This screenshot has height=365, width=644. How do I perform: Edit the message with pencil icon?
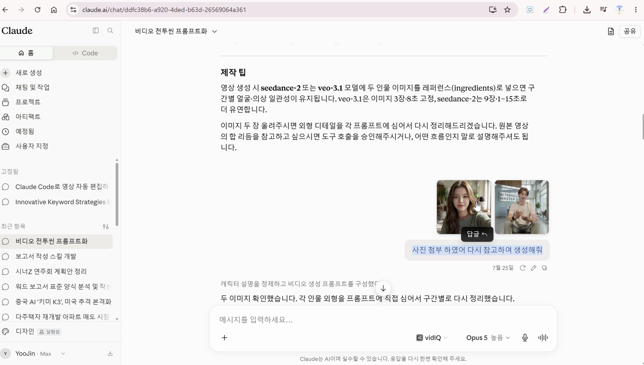pyautogui.click(x=533, y=268)
